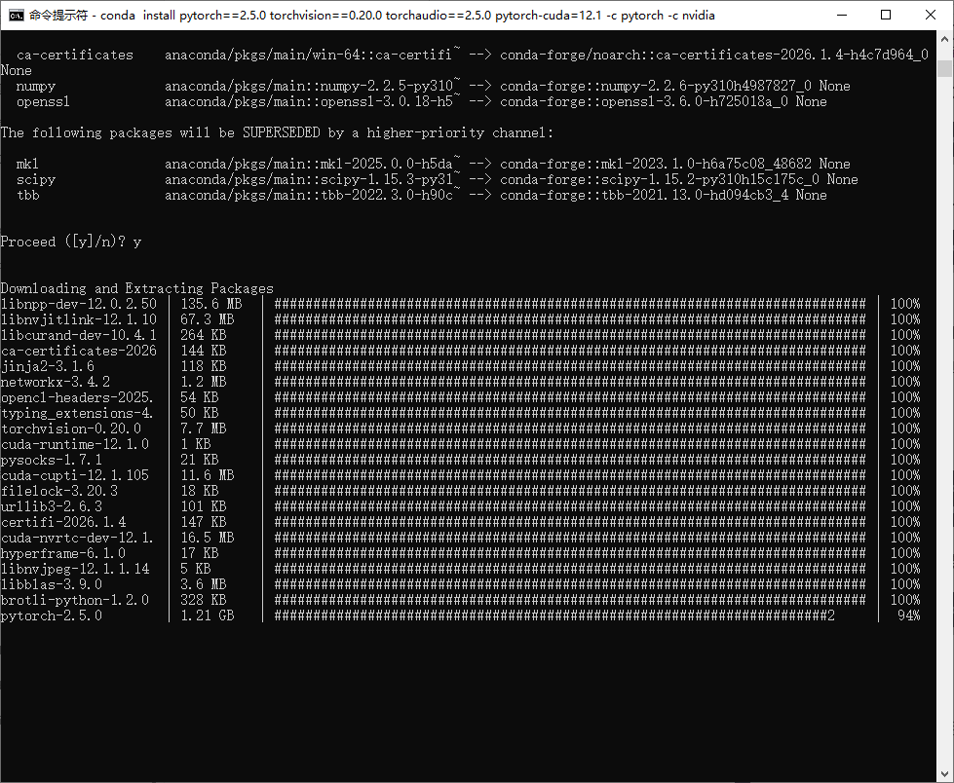Click conda-forge::tbb-2021.13.0-hd094cb3_4 text
The image size is (954, 783).
coord(644,195)
